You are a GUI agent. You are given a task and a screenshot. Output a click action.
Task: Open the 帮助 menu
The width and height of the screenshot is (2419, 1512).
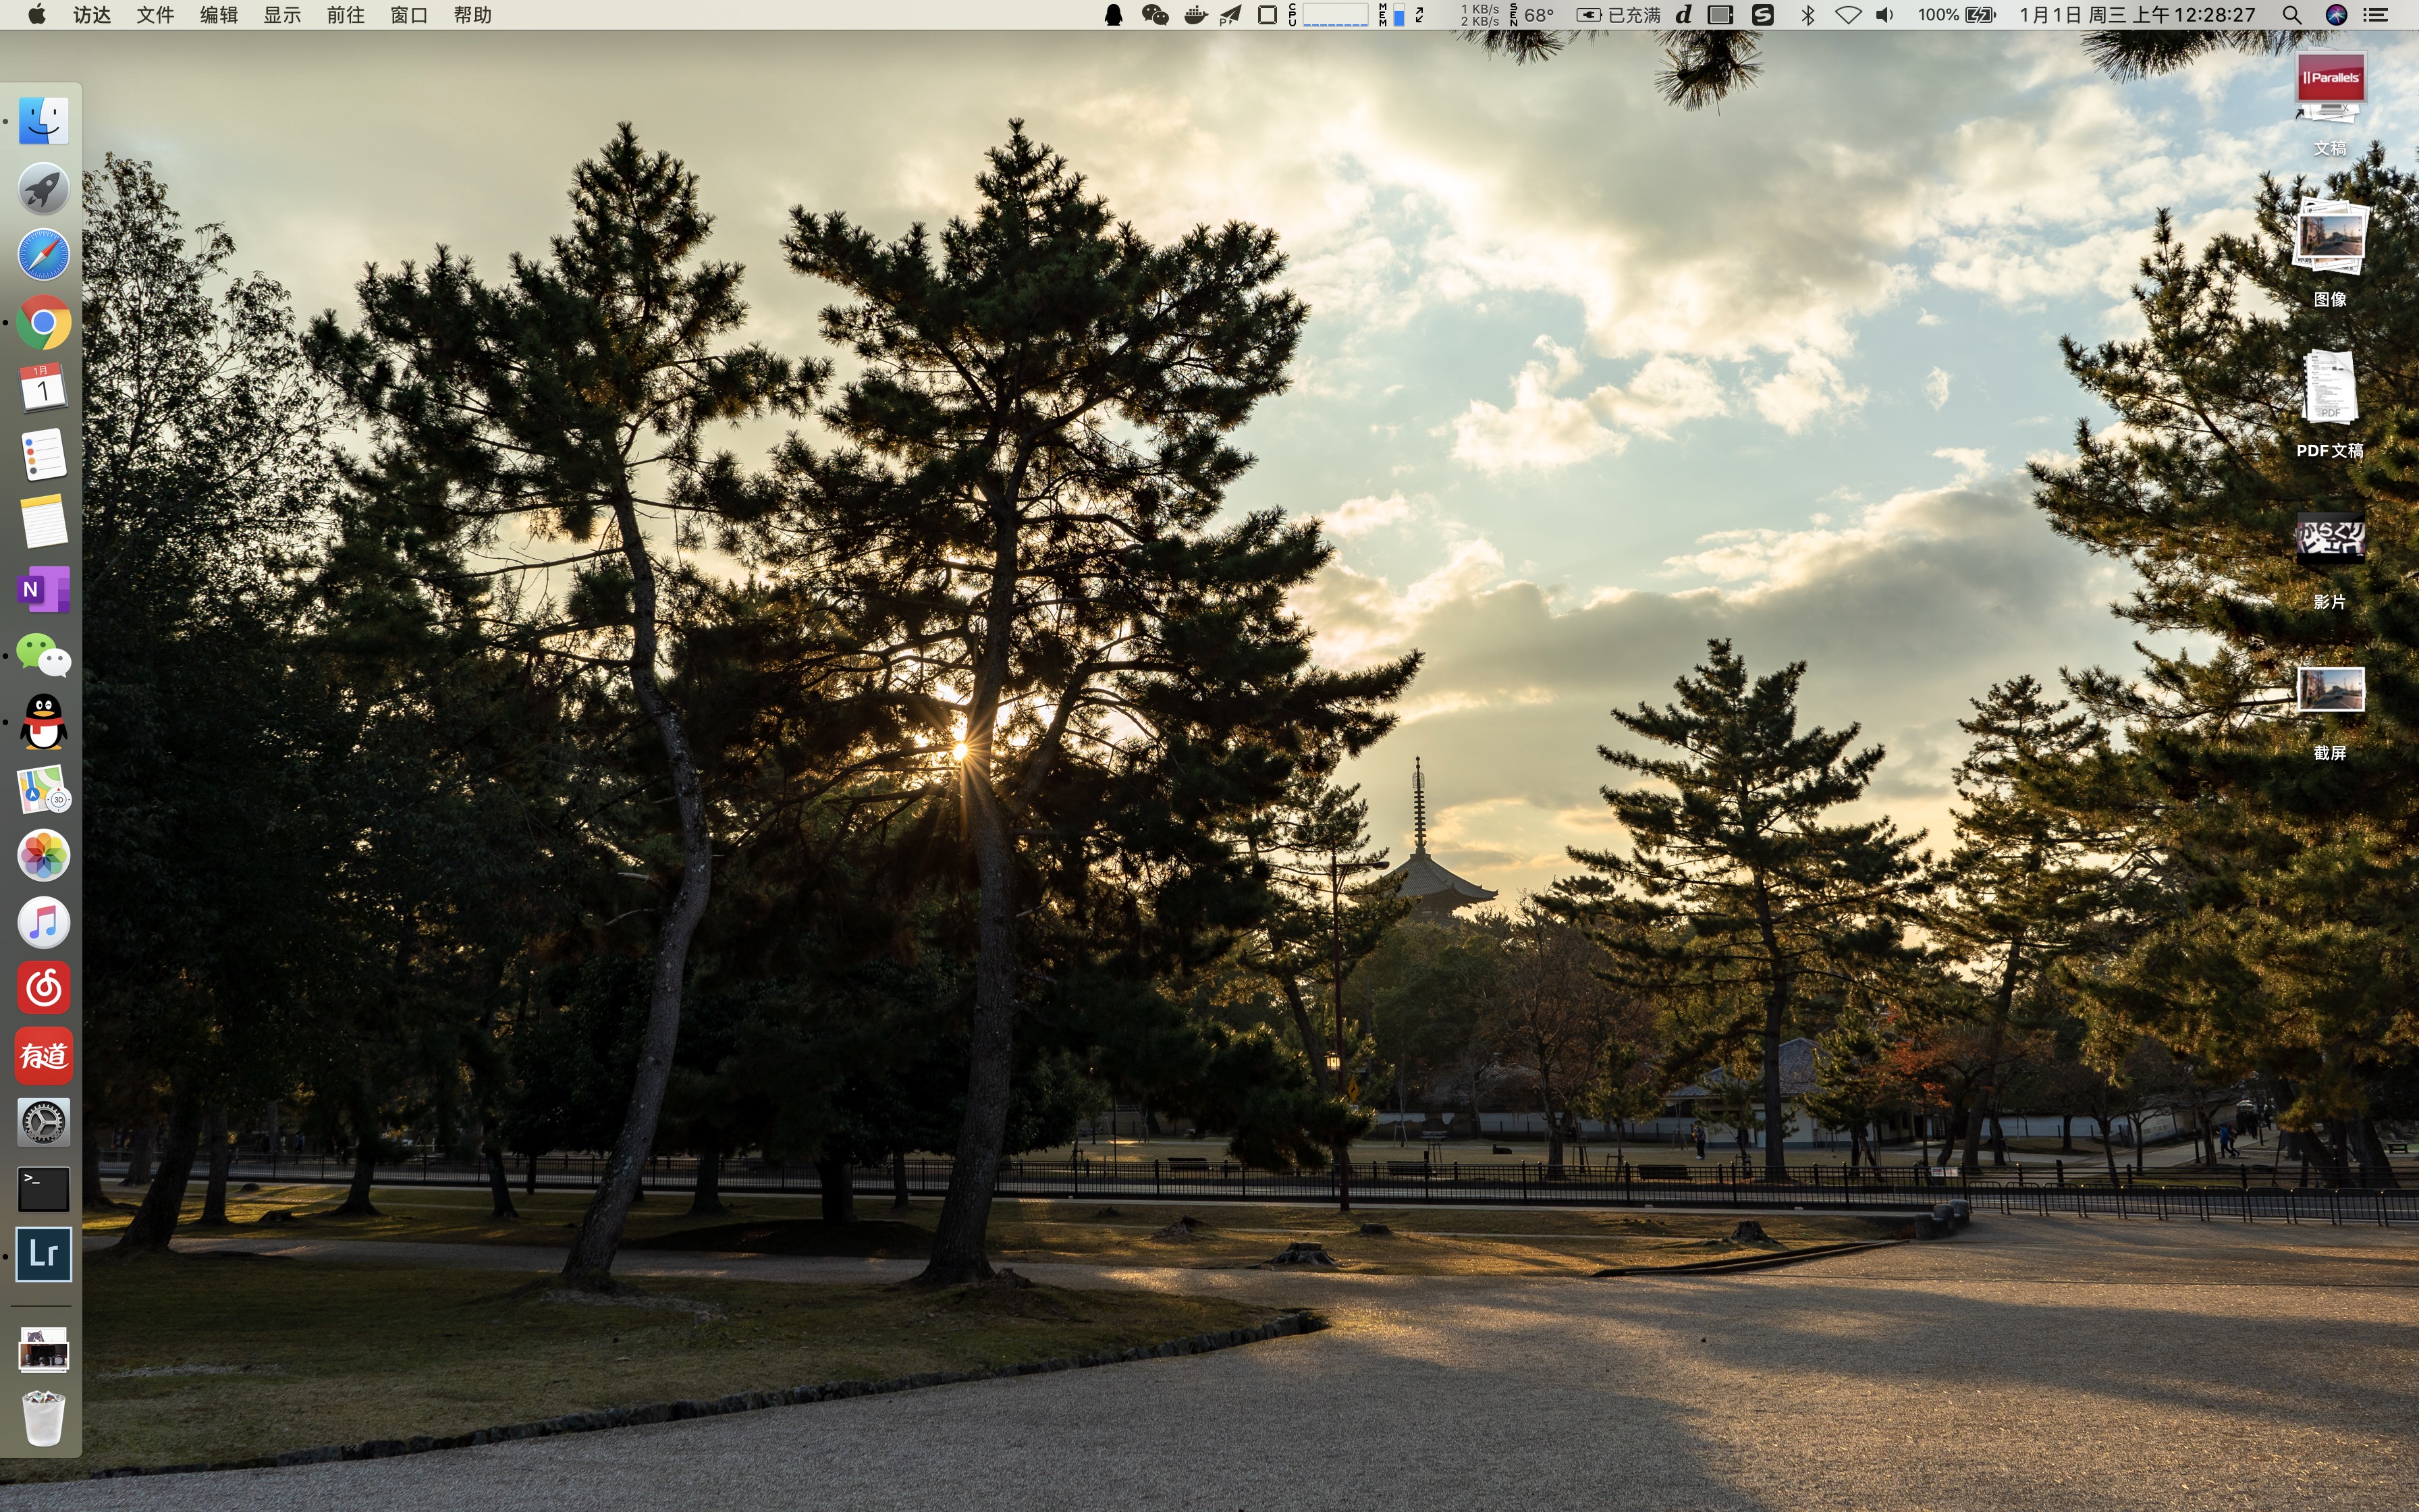(472, 15)
